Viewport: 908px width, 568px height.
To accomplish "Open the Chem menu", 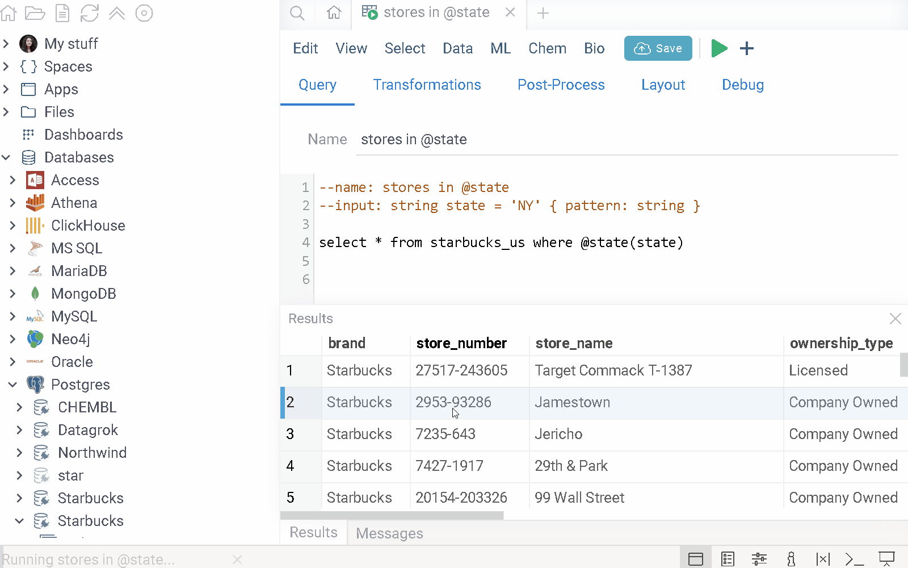I will coord(547,48).
